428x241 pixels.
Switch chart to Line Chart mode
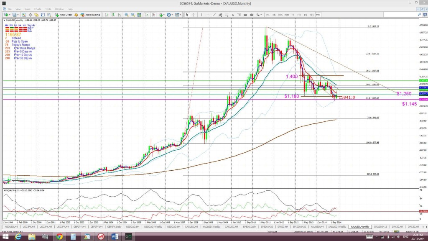pyautogui.click(x=119, y=15)
